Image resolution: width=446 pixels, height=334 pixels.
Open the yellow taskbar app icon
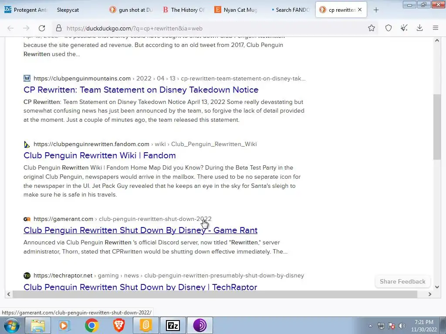pos(145,325)
